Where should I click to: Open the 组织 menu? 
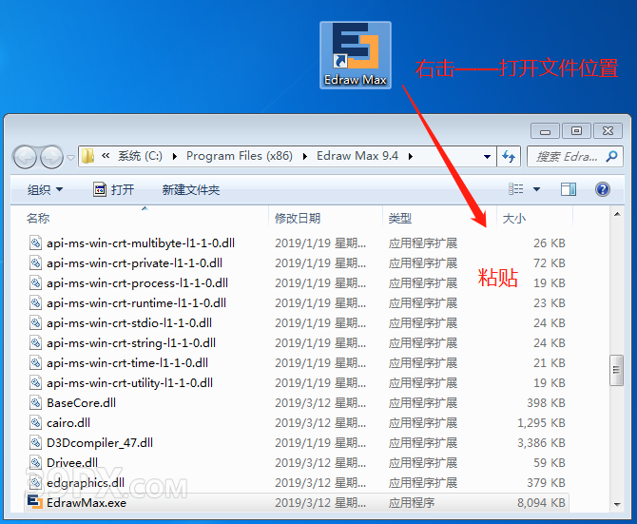click(45, 189)
